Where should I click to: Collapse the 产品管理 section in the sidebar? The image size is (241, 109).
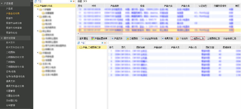click(2, 3)
